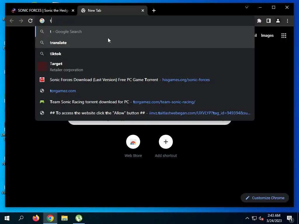Click green gamepad favicon for Team Sonic Racing
Screen dimensions: 299x224
(x=42, y=102)
